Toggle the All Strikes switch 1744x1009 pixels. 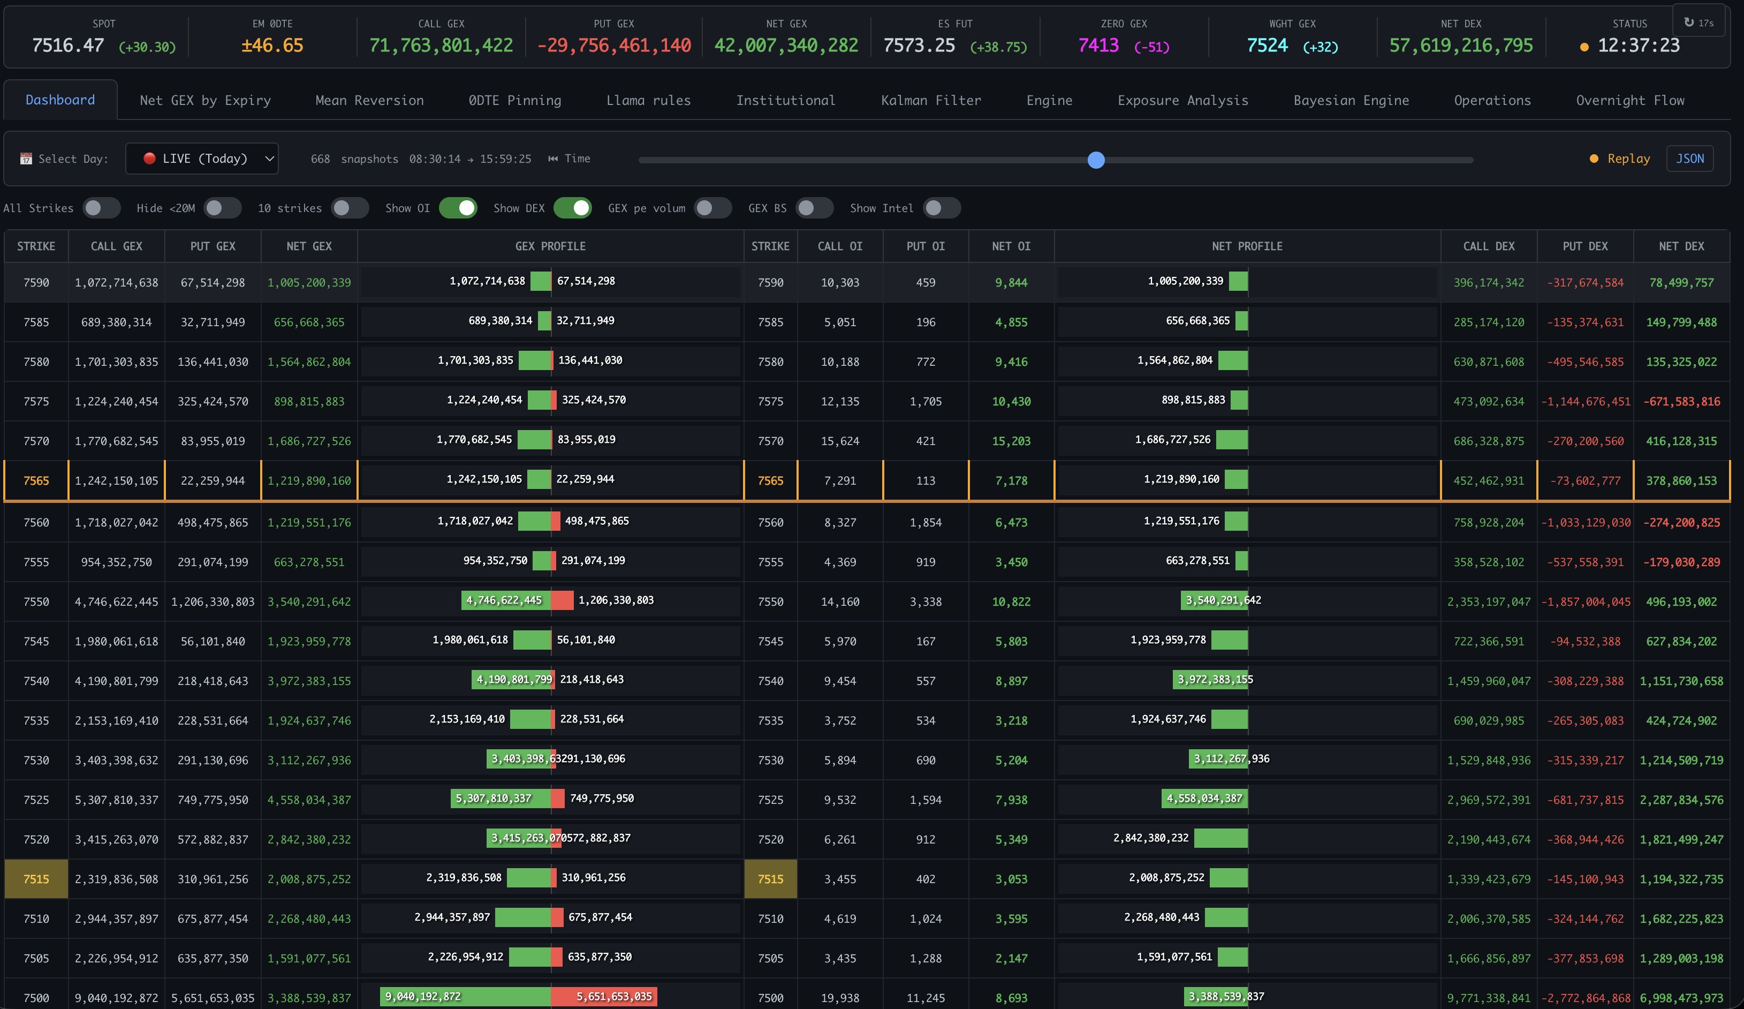pyautogui.click(x=101, y=208)
